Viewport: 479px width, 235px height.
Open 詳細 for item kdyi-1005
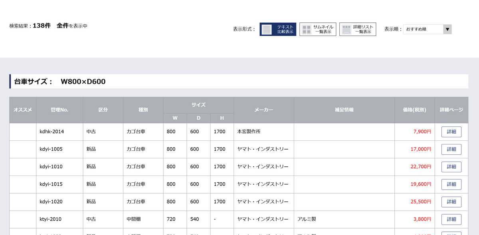(x=451, y=149)
